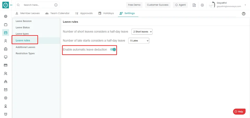Switch to the Approvals tab
The height and width of the screenshot is (118, 250).
click(84, 13)
